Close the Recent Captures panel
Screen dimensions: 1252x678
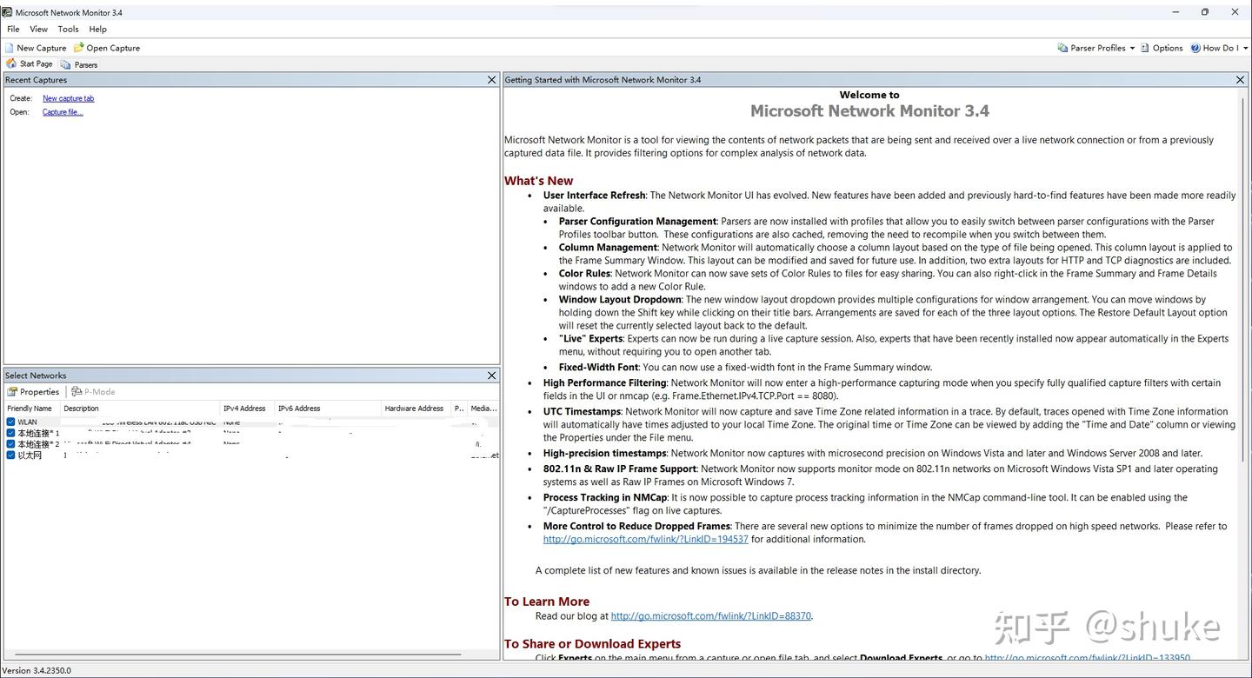pyautogui.click(x=491, y=79)
